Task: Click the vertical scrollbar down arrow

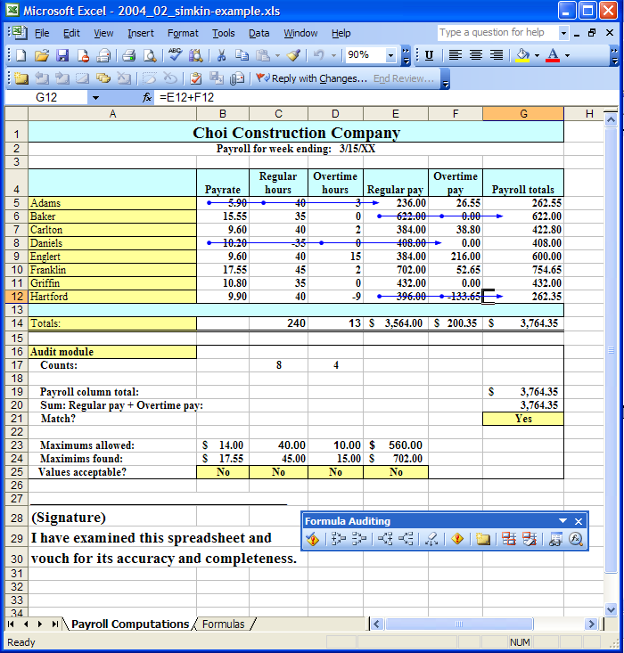Action: (x=611, y=609)
